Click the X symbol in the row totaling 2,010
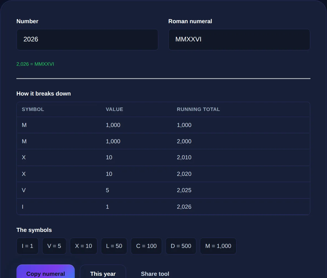This screenshot has height=278, width=327. (x=24, y=157)
